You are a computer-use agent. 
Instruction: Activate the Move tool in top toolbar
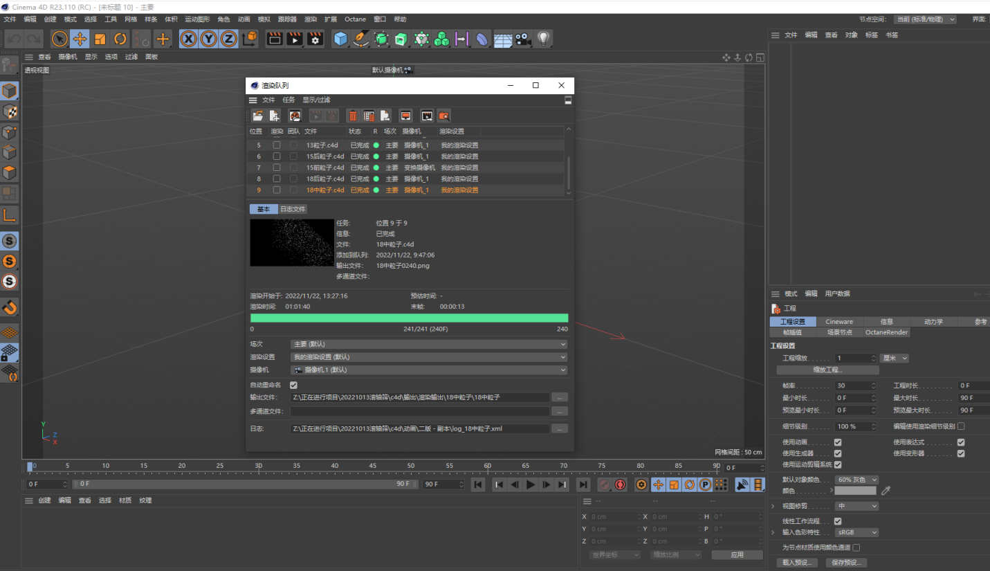pos(80,39)
